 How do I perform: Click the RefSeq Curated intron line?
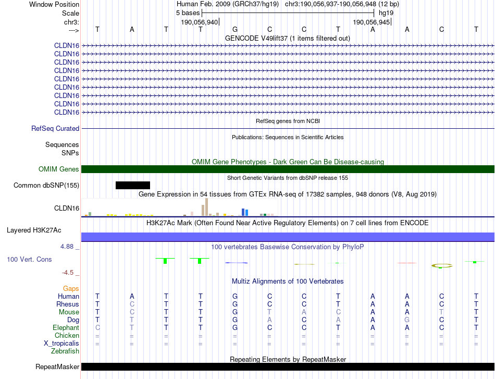[x=288, y=129]
